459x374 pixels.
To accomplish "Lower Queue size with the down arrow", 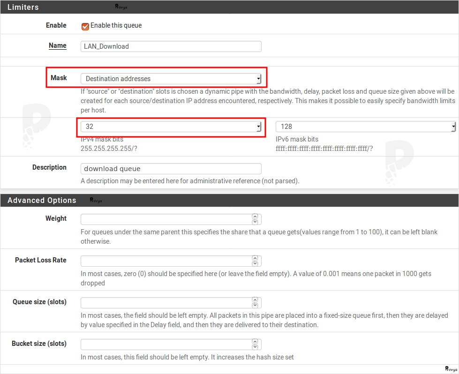I will click(x=255, y=305).
